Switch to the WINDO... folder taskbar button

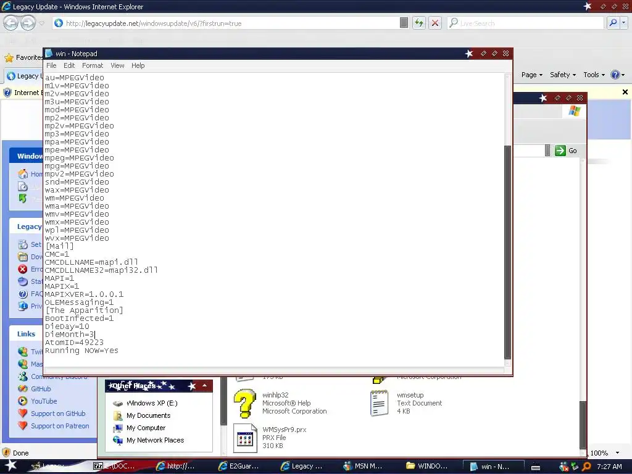(427, 467)
